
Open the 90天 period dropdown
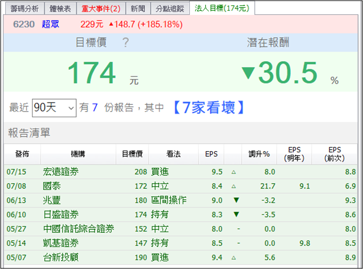coord(54,108)
